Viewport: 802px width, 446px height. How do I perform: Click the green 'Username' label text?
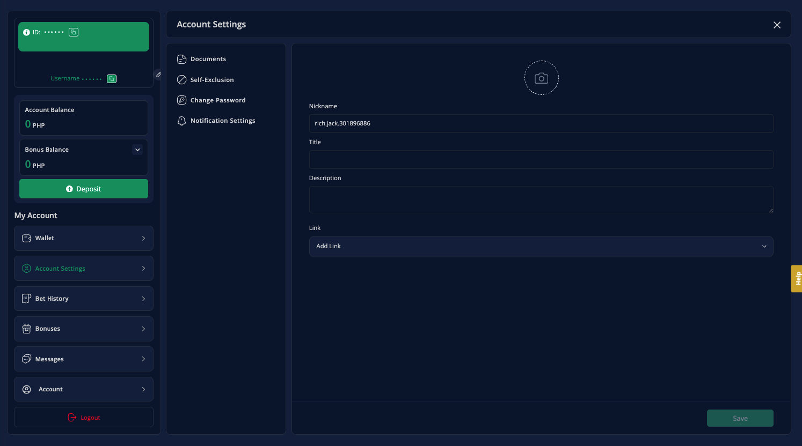pos(65,78)
